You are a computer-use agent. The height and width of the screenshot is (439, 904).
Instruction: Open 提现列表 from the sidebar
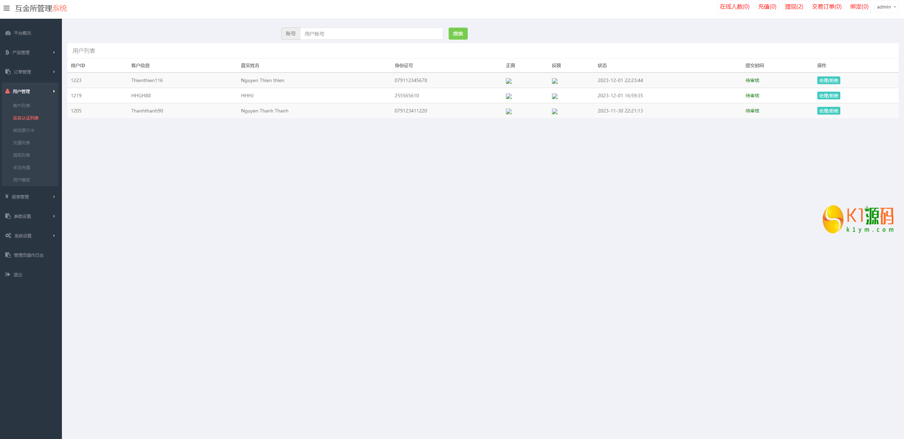click(x=22, y=155)
